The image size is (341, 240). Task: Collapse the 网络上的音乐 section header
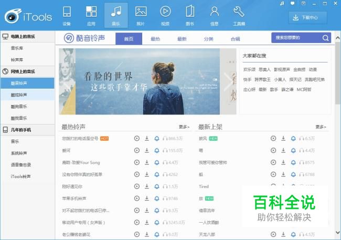click(28, 71)
